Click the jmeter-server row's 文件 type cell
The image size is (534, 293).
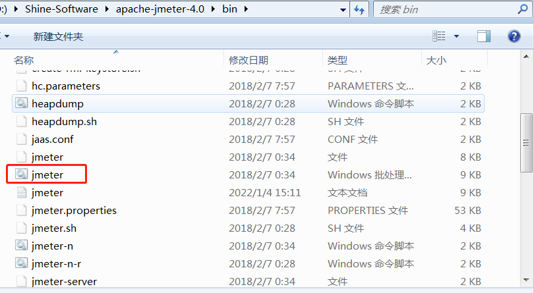pos(338,281)
